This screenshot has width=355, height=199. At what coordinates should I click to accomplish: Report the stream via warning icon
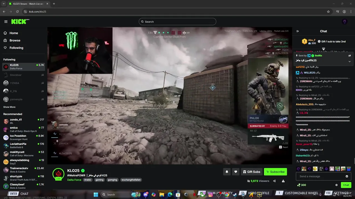point(283,181)
